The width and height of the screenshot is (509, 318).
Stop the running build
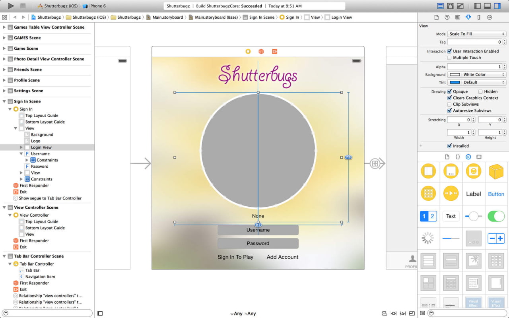click(23, 6)
